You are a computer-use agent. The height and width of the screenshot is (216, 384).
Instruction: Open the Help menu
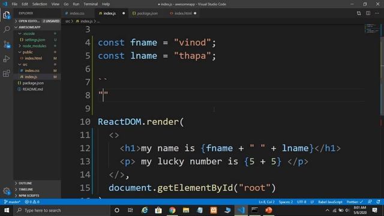pos(106,4)
